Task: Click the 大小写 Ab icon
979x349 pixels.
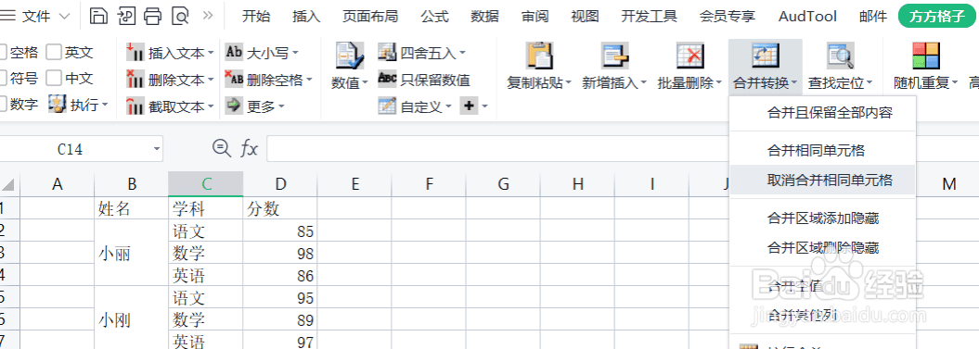Action: (234, 52)
